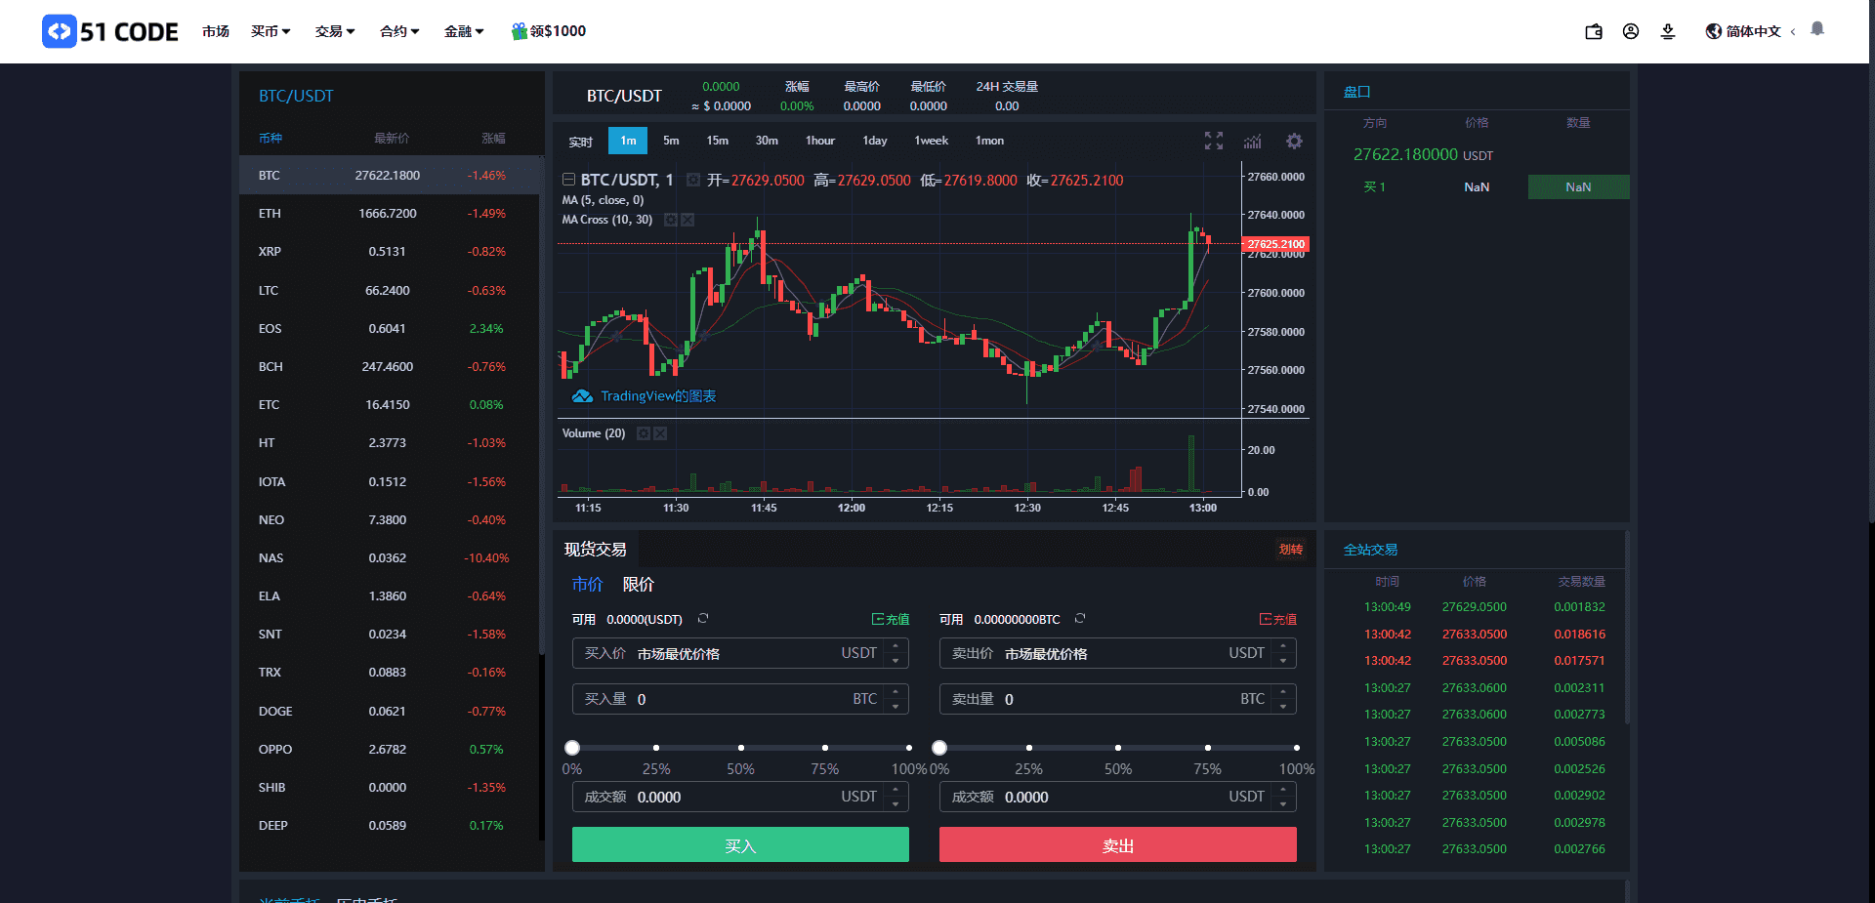1875x903 pixels.
Task: Open the 市场 menu item
Action: [x=215, y=31]
